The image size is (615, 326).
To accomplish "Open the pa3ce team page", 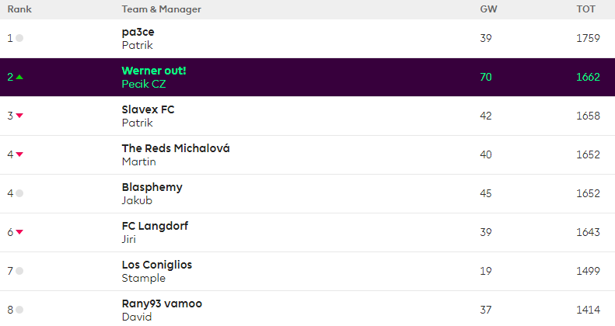I will (x=138, y=32).
